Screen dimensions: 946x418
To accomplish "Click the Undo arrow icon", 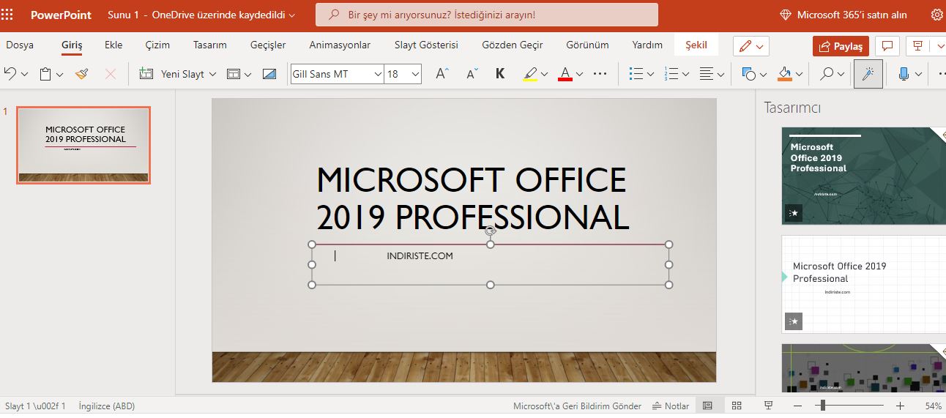I will (x=10, y=74).
